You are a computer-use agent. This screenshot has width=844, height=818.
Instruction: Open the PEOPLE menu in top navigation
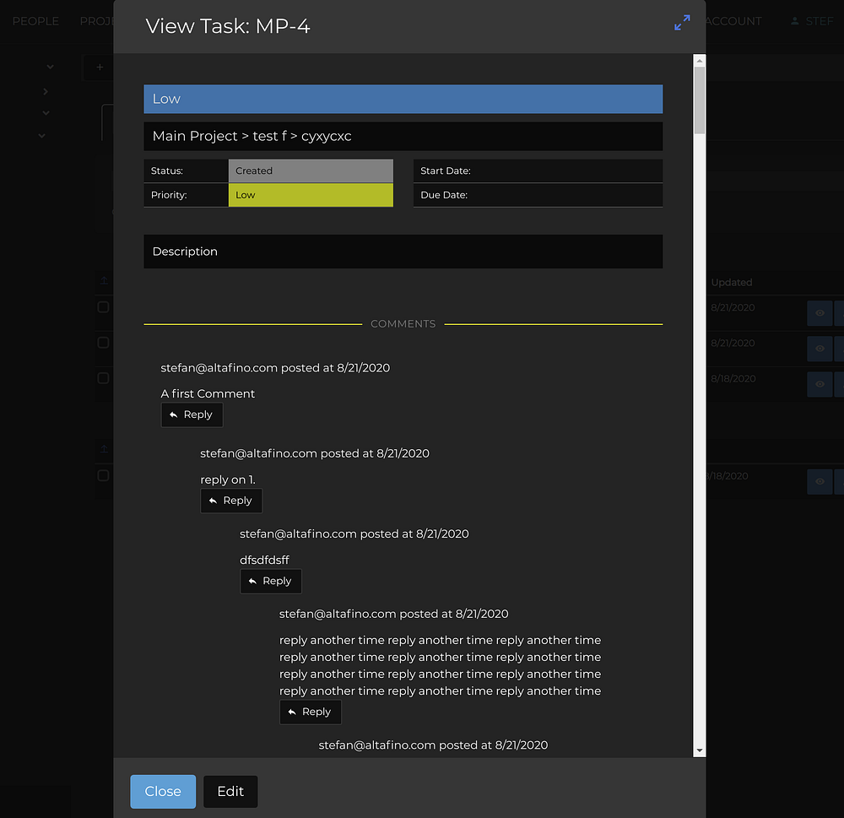click(x=35, y=21)
